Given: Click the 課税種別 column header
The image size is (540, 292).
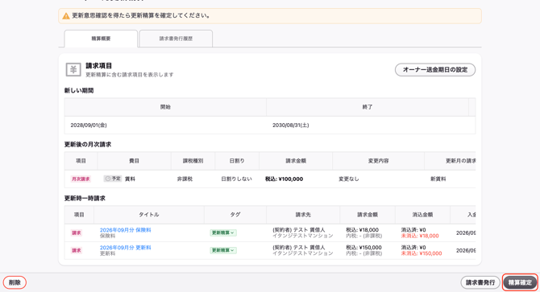Looking at the screenshot, I should (x=193, y=161).
